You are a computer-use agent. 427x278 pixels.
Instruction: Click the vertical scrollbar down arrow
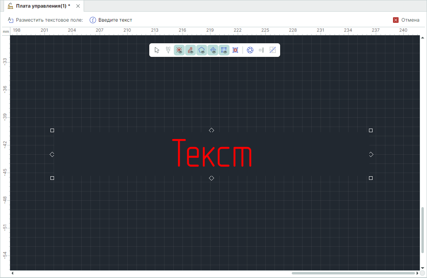[x=422, y=267]
